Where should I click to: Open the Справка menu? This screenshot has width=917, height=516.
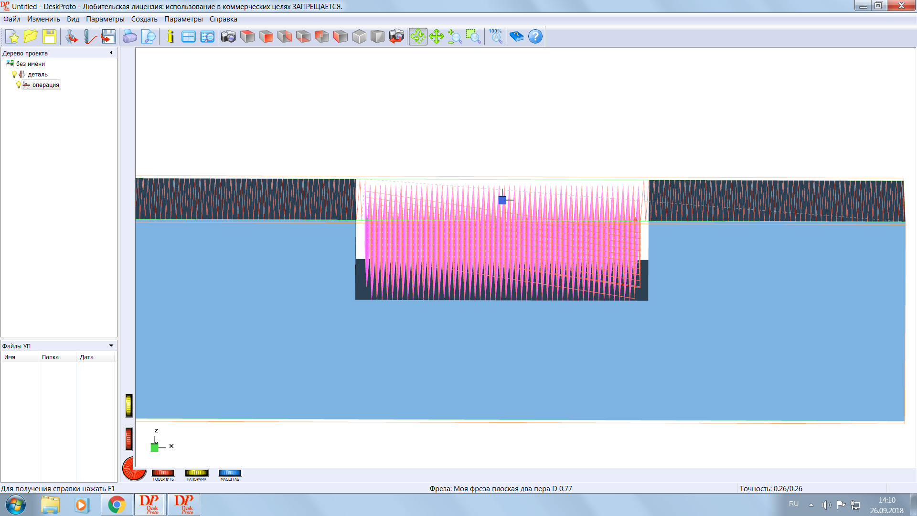(x=223, y=19)
